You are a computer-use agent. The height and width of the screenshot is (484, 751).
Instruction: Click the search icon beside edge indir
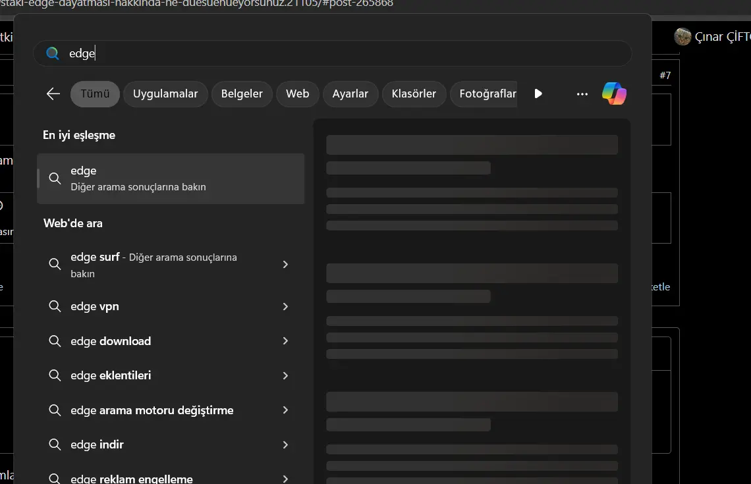tap(55, 444)
